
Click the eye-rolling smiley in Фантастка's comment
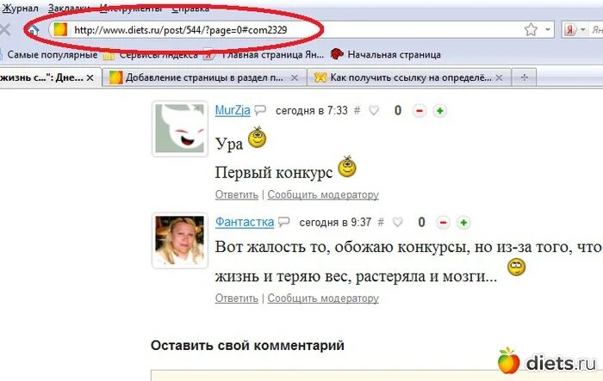click(x=516, y=267)
